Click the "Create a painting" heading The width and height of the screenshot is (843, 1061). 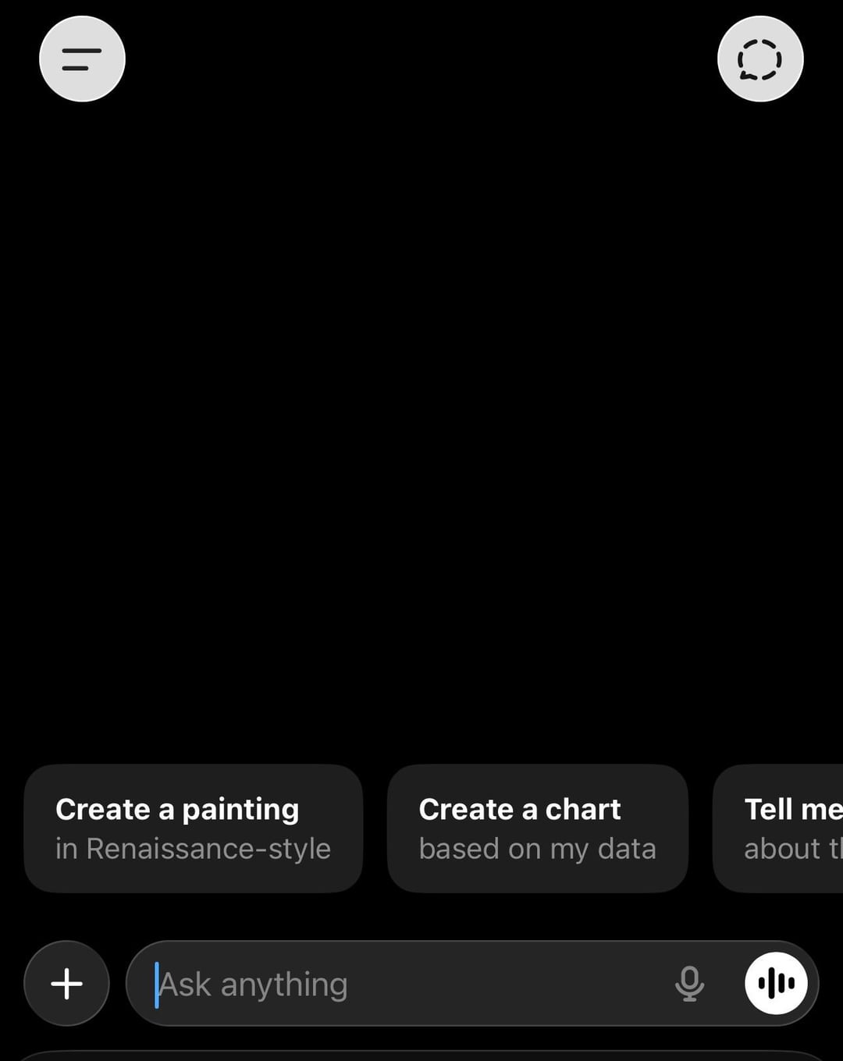coord(177,810)
